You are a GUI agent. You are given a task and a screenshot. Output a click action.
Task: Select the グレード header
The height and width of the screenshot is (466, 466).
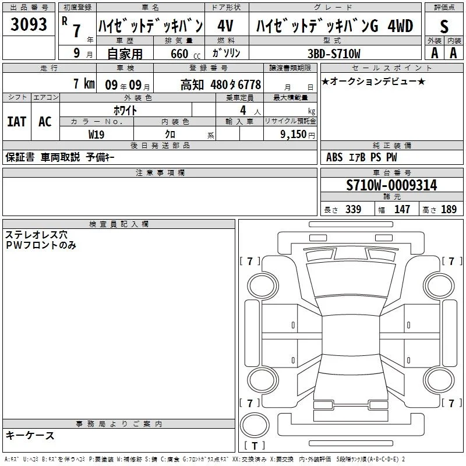[335, 8]
